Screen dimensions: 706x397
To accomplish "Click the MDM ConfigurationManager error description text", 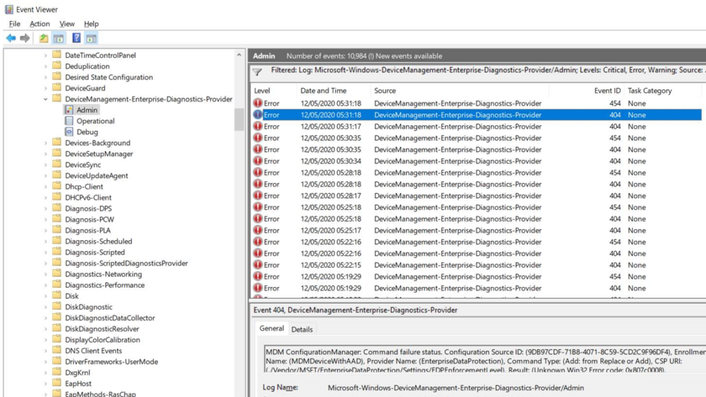I will click(485, 361).
